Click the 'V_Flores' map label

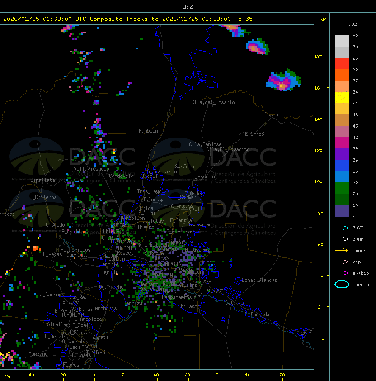[68, 365]
